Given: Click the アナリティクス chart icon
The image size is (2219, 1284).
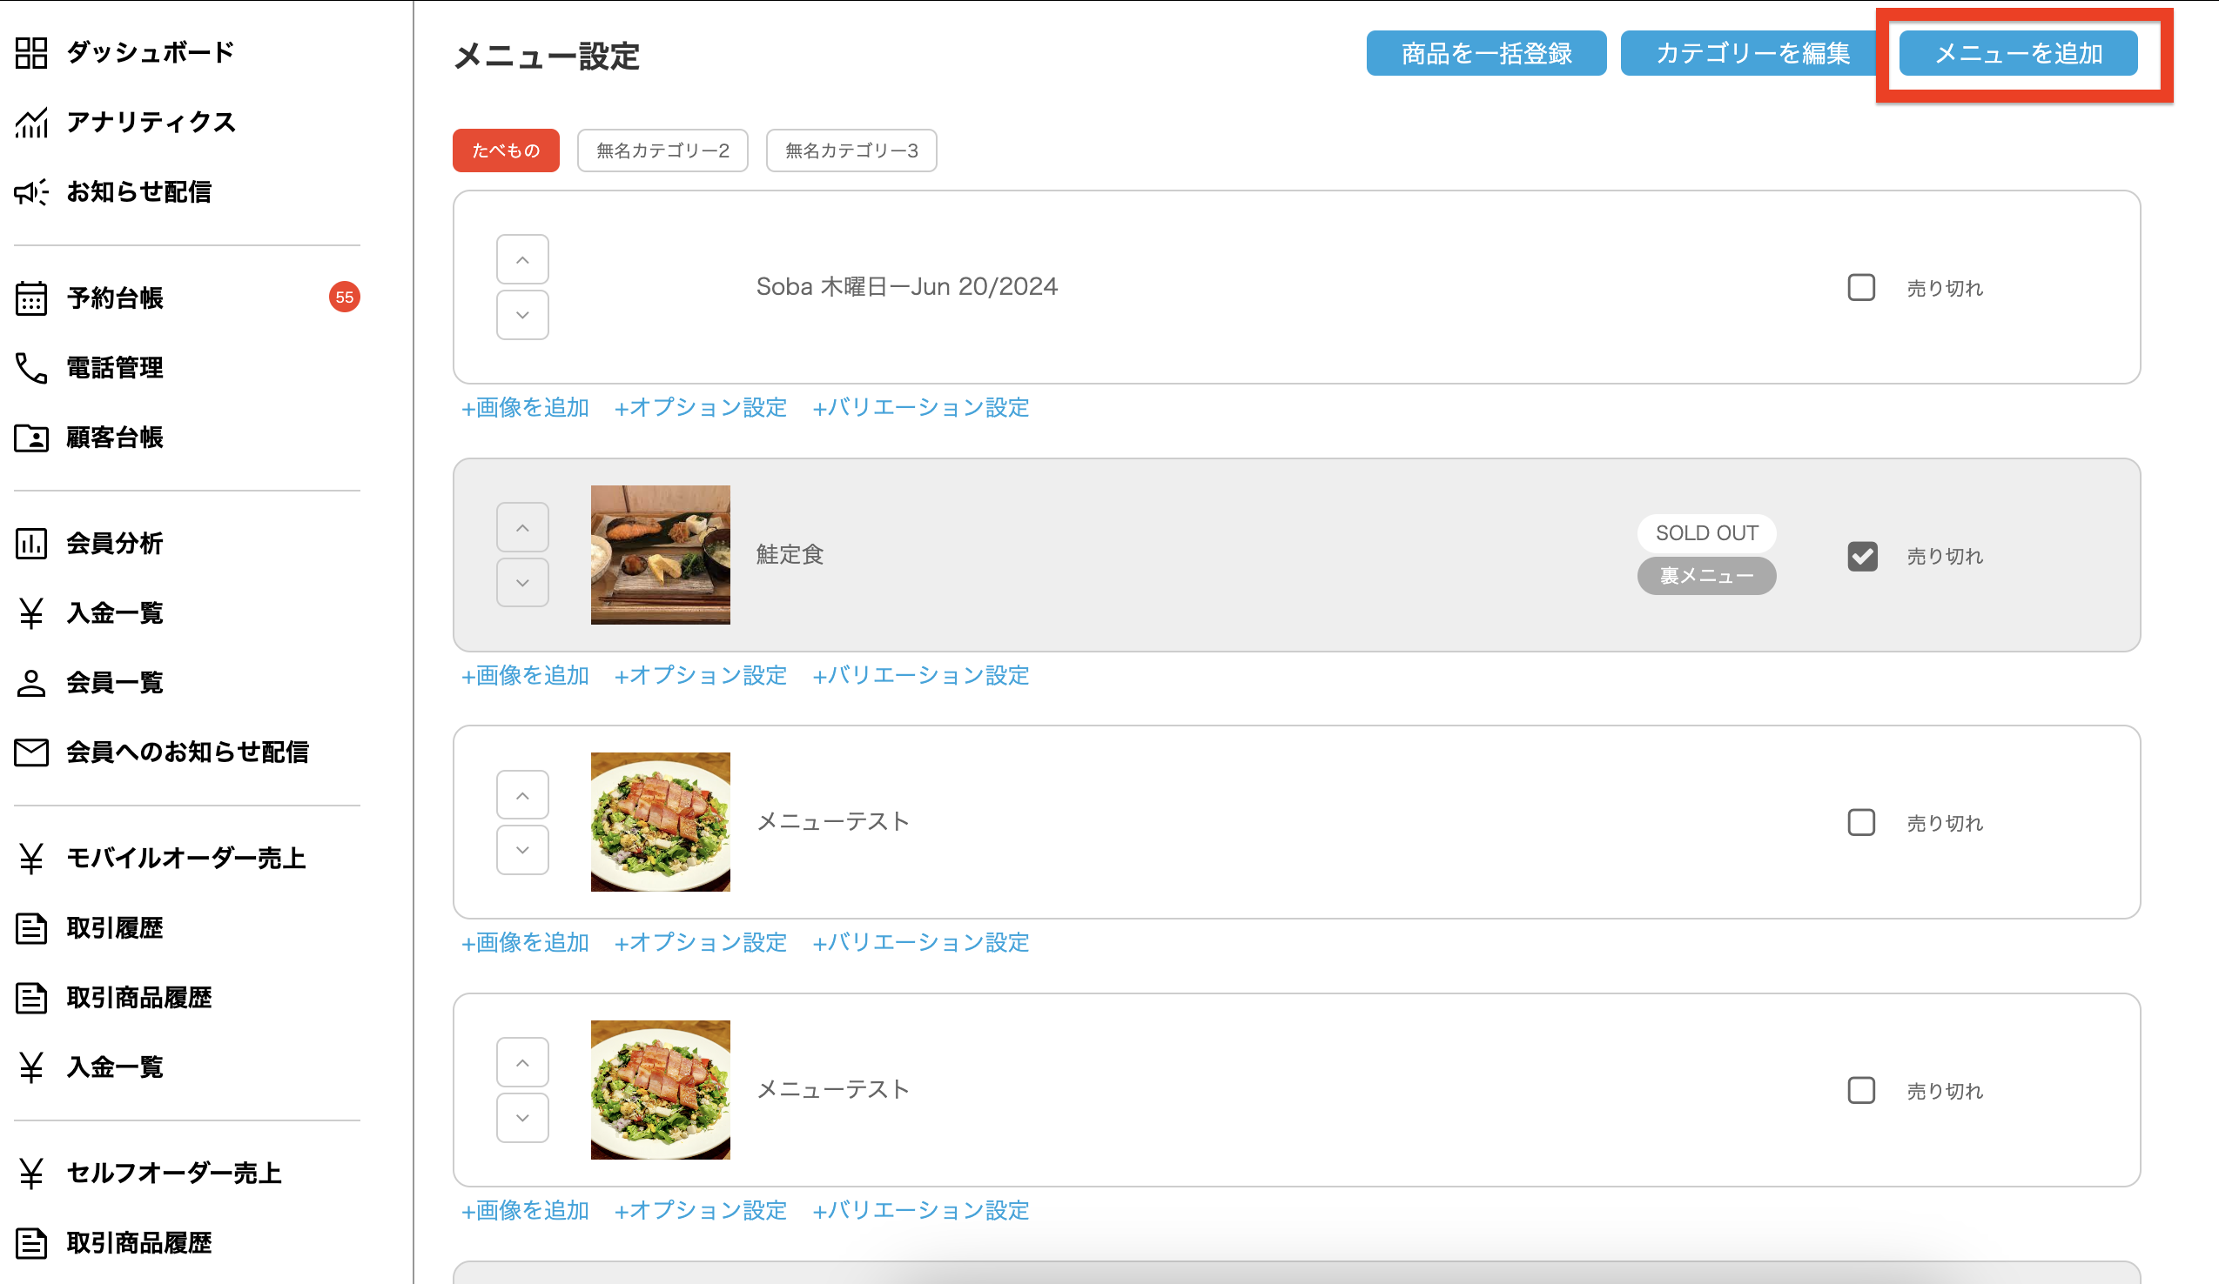Looking at the screenshot, I should [30, 123].
